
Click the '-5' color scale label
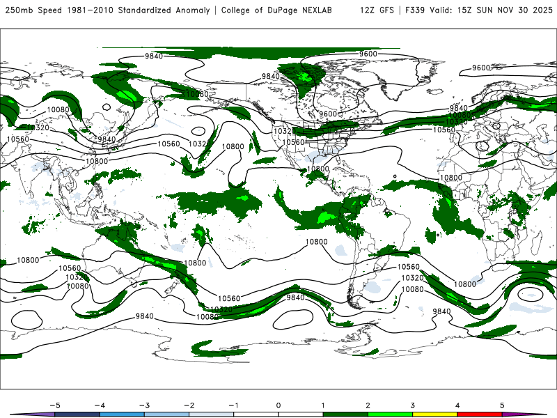[55, 405]
